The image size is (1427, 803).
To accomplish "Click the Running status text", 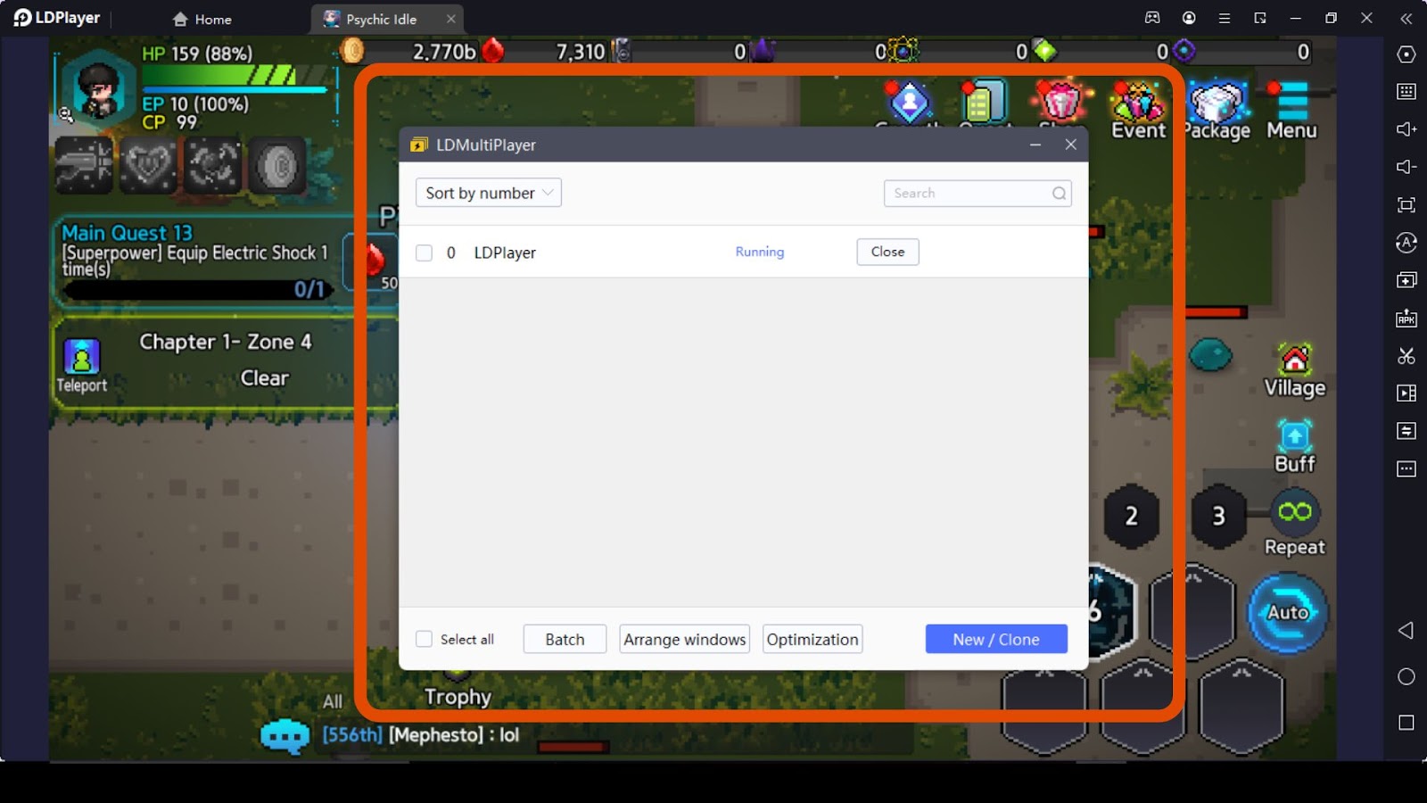I will click(760, 252).
